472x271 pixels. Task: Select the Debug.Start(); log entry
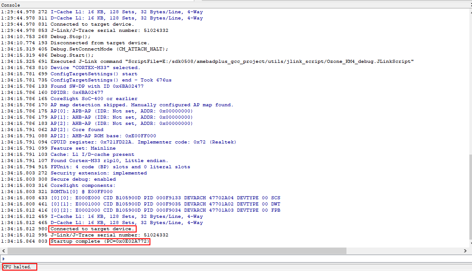click(x=71, y=55)
